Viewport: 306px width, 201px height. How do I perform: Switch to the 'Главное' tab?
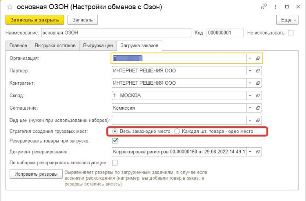19,45
